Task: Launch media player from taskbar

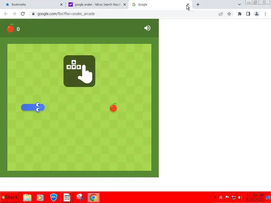Action: (40, 197)
